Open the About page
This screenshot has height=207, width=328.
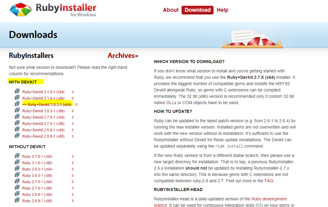(171, 10)
